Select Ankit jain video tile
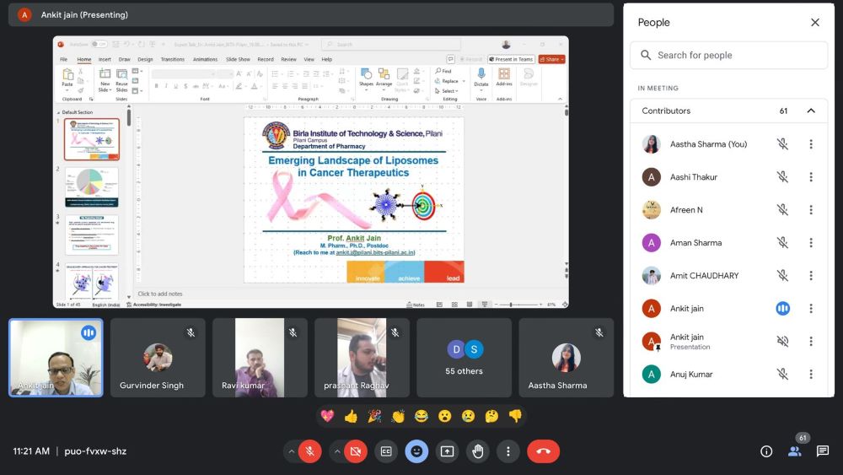 [56, 358]
